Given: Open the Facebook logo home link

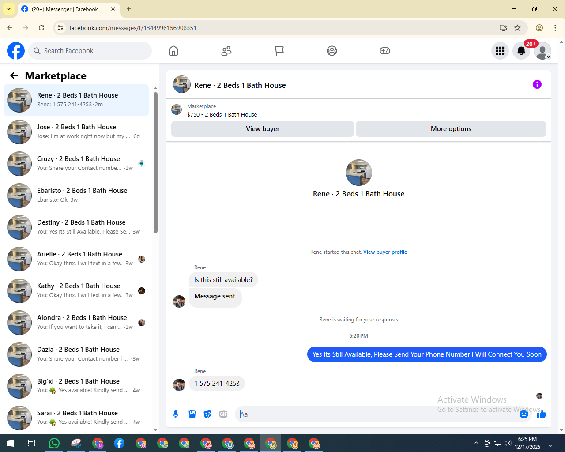Looking at the screenshot, I should pos(16,51).
